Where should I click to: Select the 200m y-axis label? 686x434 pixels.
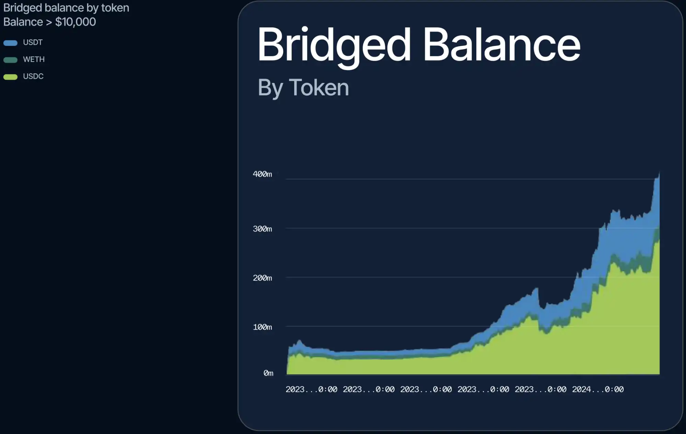(x=262, y=278)
